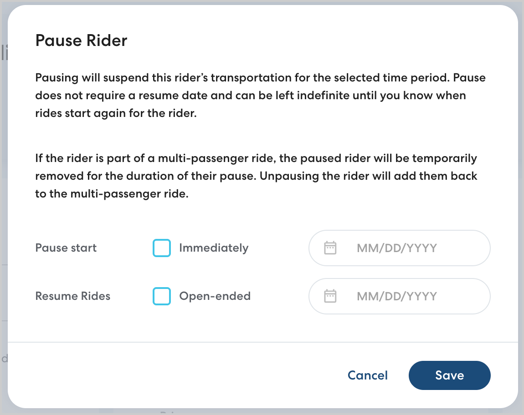Click the divider line above footer buttons
This screenshot has width=524, height=415.
tap(262, 342)
